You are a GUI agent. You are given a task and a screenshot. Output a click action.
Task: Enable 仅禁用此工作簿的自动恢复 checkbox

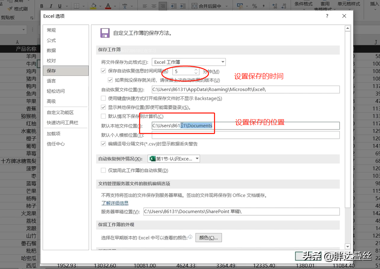point(103,170)
